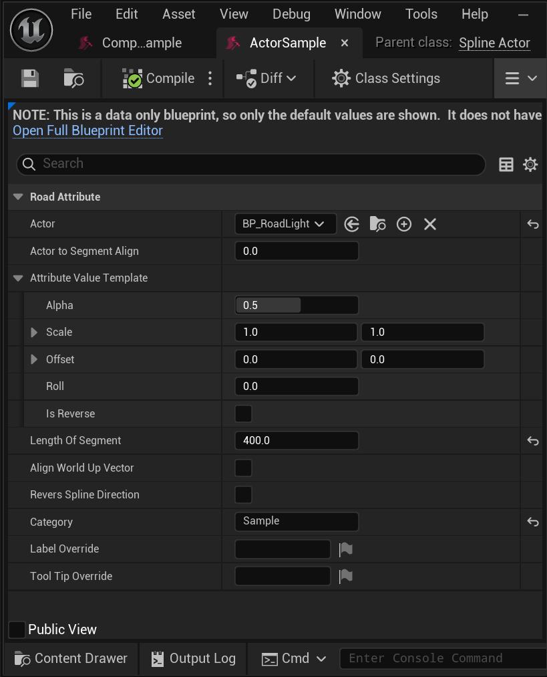
Task: Adjust the Alpha slider value
Action: click(x=297, y=305)
